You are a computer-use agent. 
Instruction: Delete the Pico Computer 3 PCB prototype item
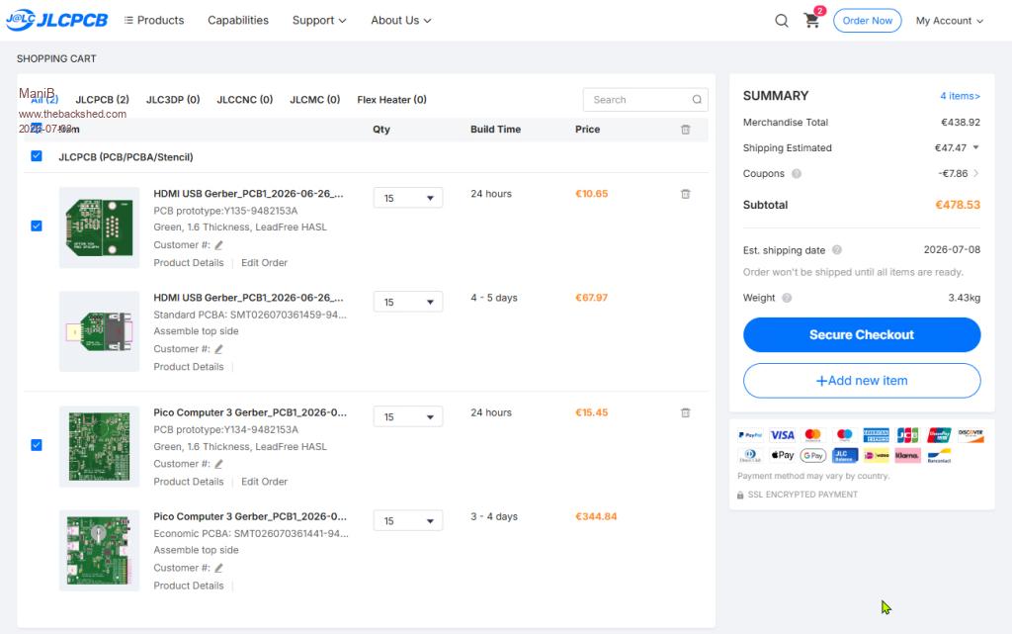[686, 412]
